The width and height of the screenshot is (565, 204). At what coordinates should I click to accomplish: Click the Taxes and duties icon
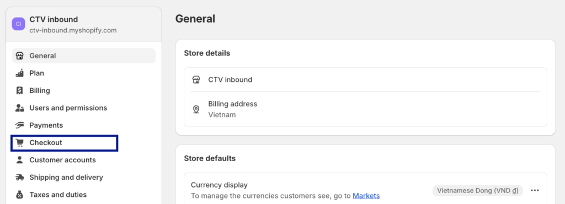(19, 195)
